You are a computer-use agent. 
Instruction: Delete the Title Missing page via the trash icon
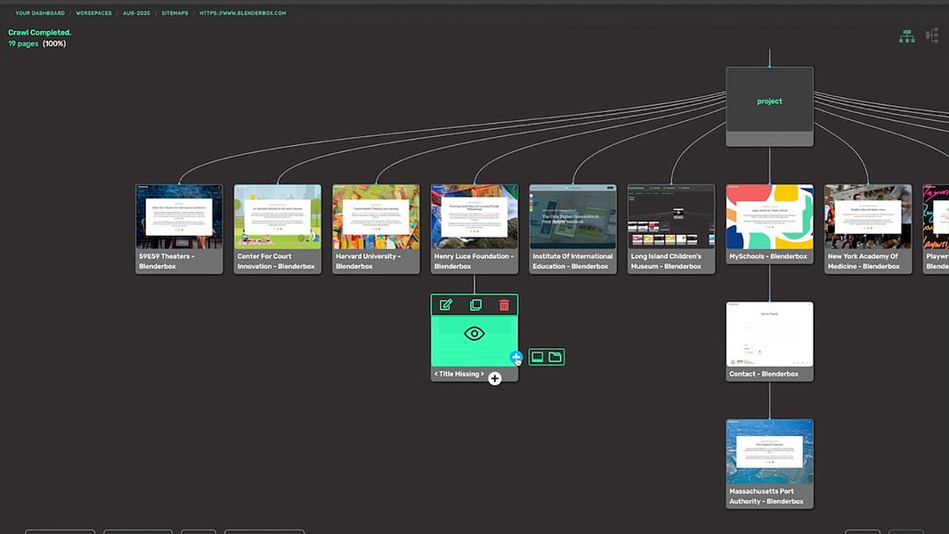point(503,304)
